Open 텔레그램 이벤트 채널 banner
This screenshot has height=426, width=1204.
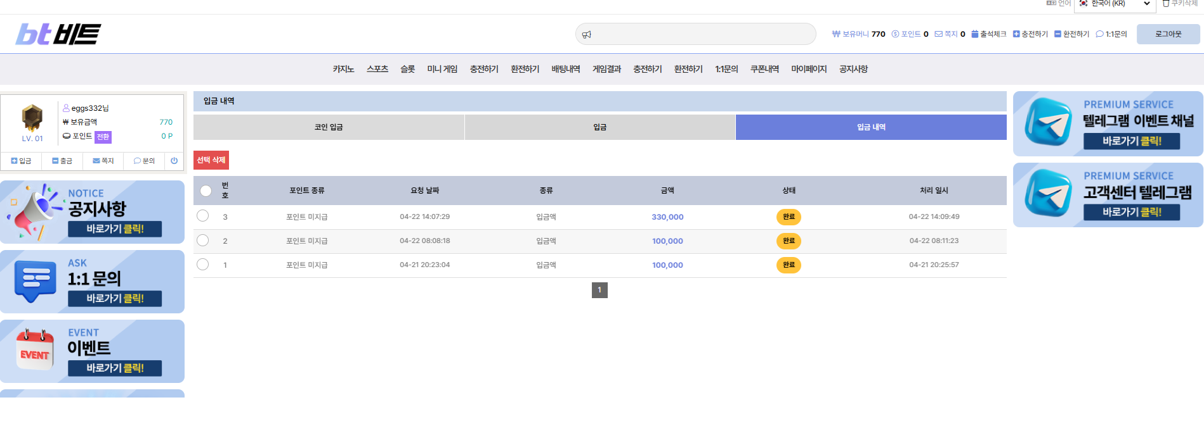coord(1108,123)
